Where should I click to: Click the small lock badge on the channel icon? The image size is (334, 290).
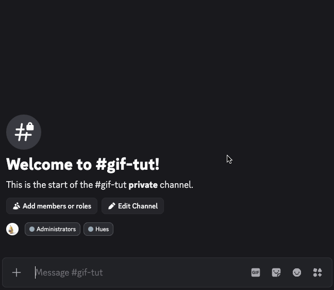point(30,126)
